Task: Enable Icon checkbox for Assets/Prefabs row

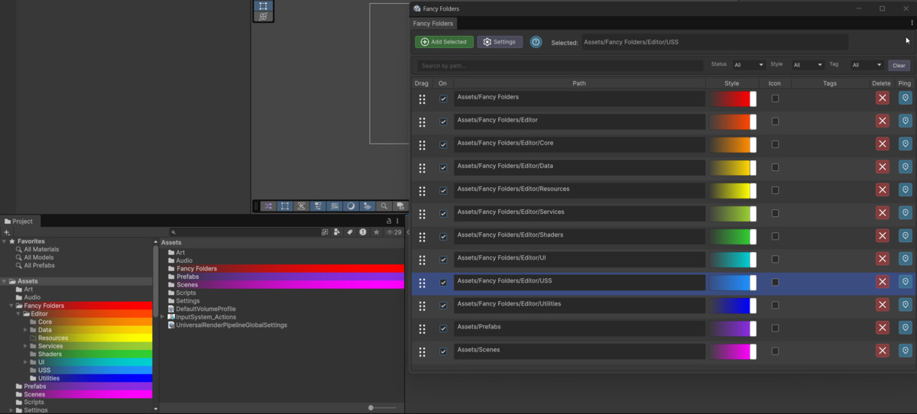Action: click(x=775, y=328)
